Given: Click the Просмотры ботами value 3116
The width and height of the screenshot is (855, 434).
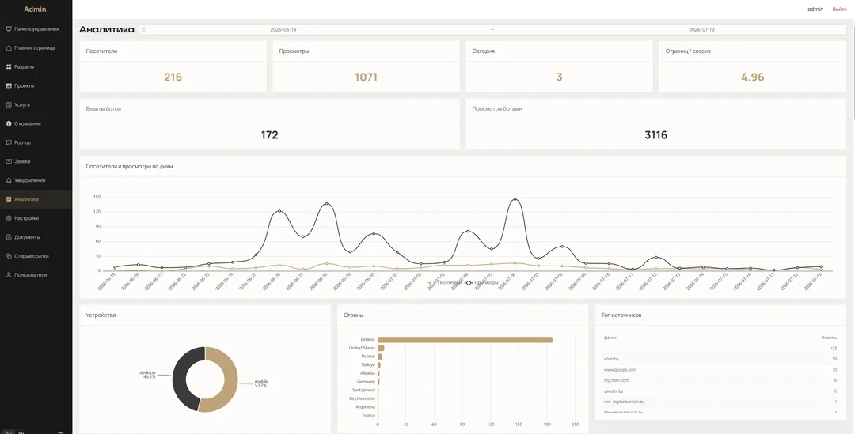Looking at the screenshot, I should click(656, 135).
